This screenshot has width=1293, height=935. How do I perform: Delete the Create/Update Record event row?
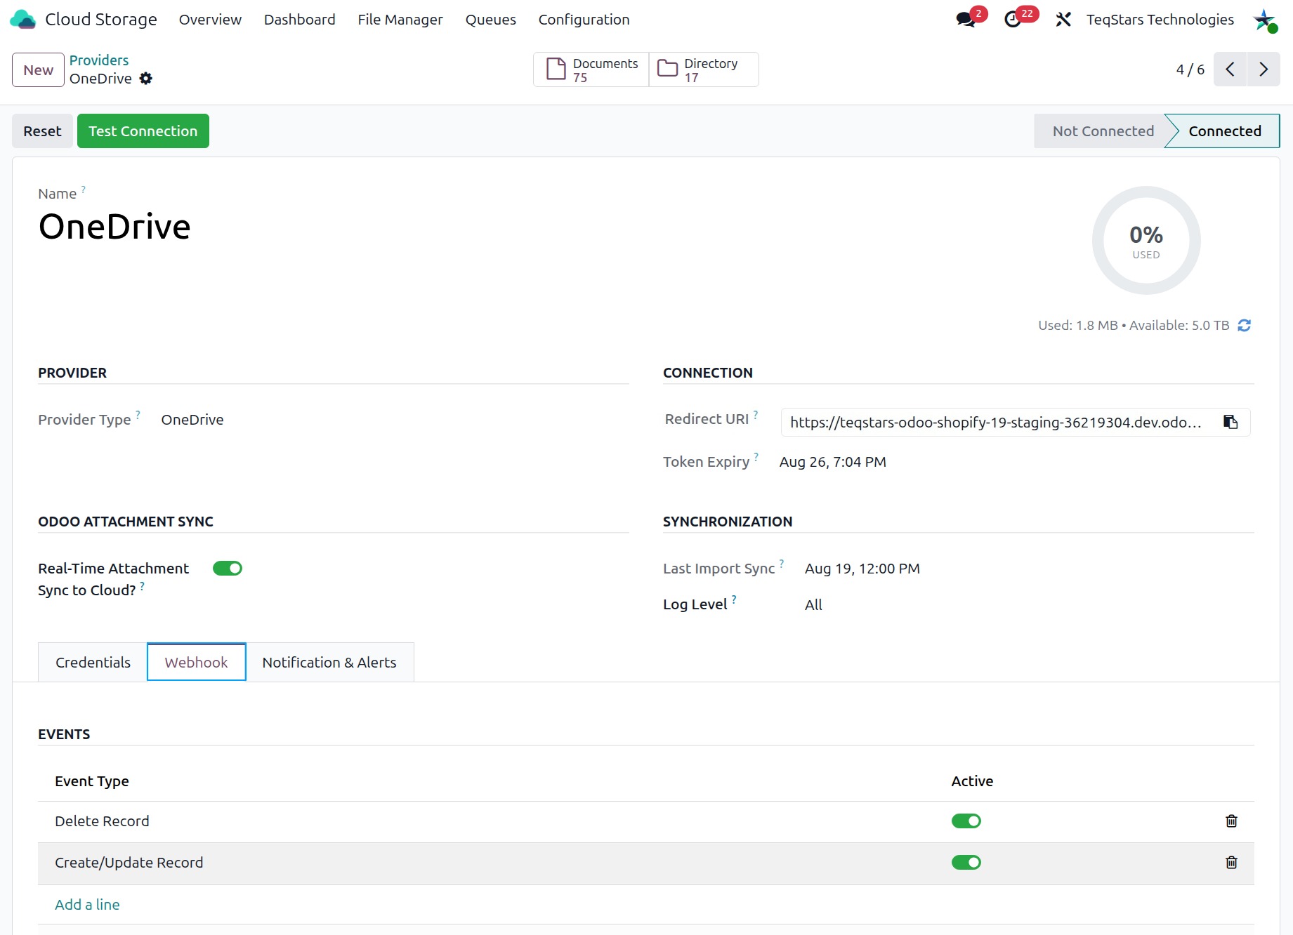(x=1231, y=863)
